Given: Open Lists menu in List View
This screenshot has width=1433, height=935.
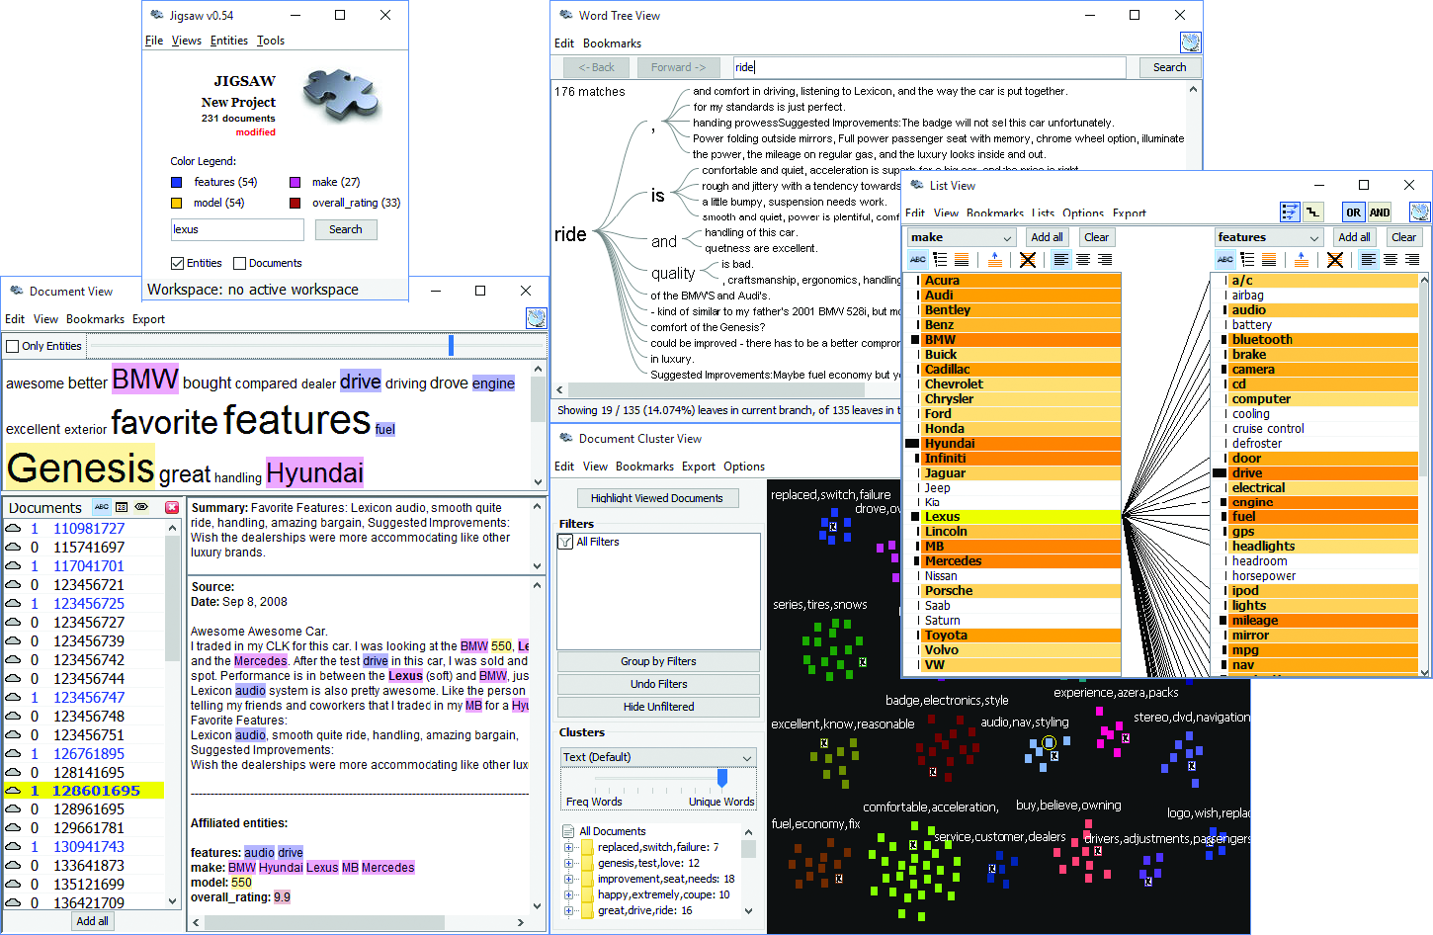Looking at the screenshot, I should coord(1043,213).
